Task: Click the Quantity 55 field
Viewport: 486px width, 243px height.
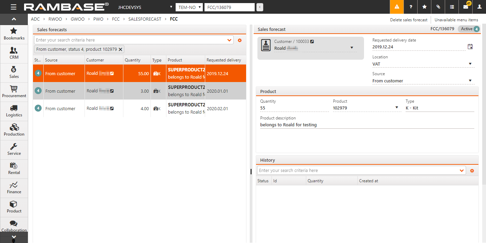Action: tap(295, 108)
